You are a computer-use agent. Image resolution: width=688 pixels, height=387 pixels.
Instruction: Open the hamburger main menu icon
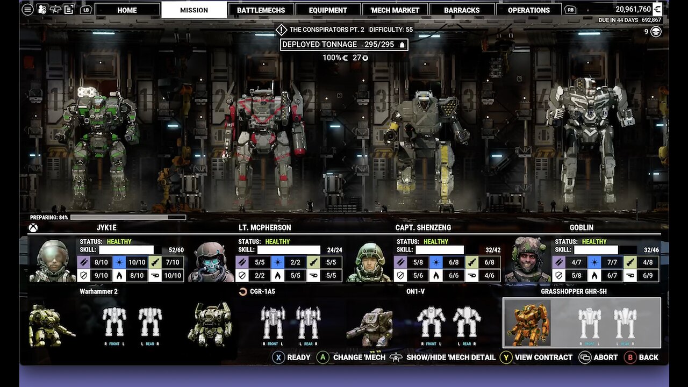click(x=28, y=10)
